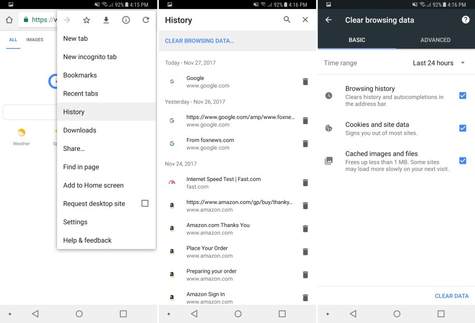Open help on Clear browsing data
Screen dimensions: 475x323
click(465, 20)
